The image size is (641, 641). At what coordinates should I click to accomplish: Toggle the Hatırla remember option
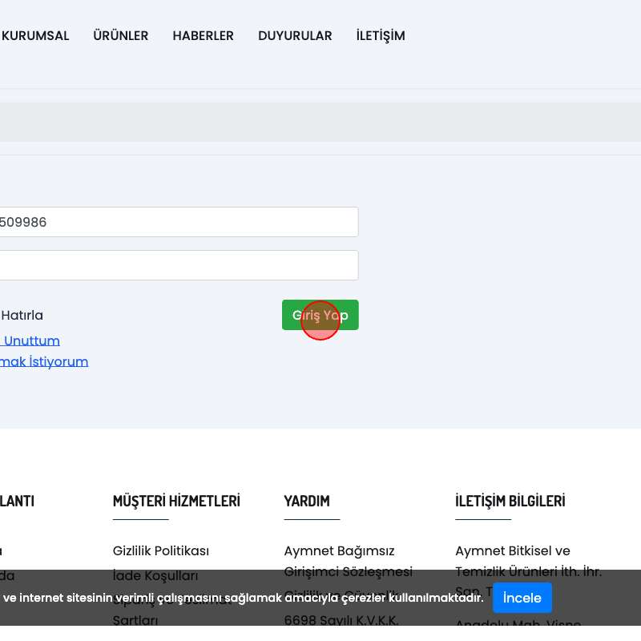pyautogui.click(x=22, y=315)
